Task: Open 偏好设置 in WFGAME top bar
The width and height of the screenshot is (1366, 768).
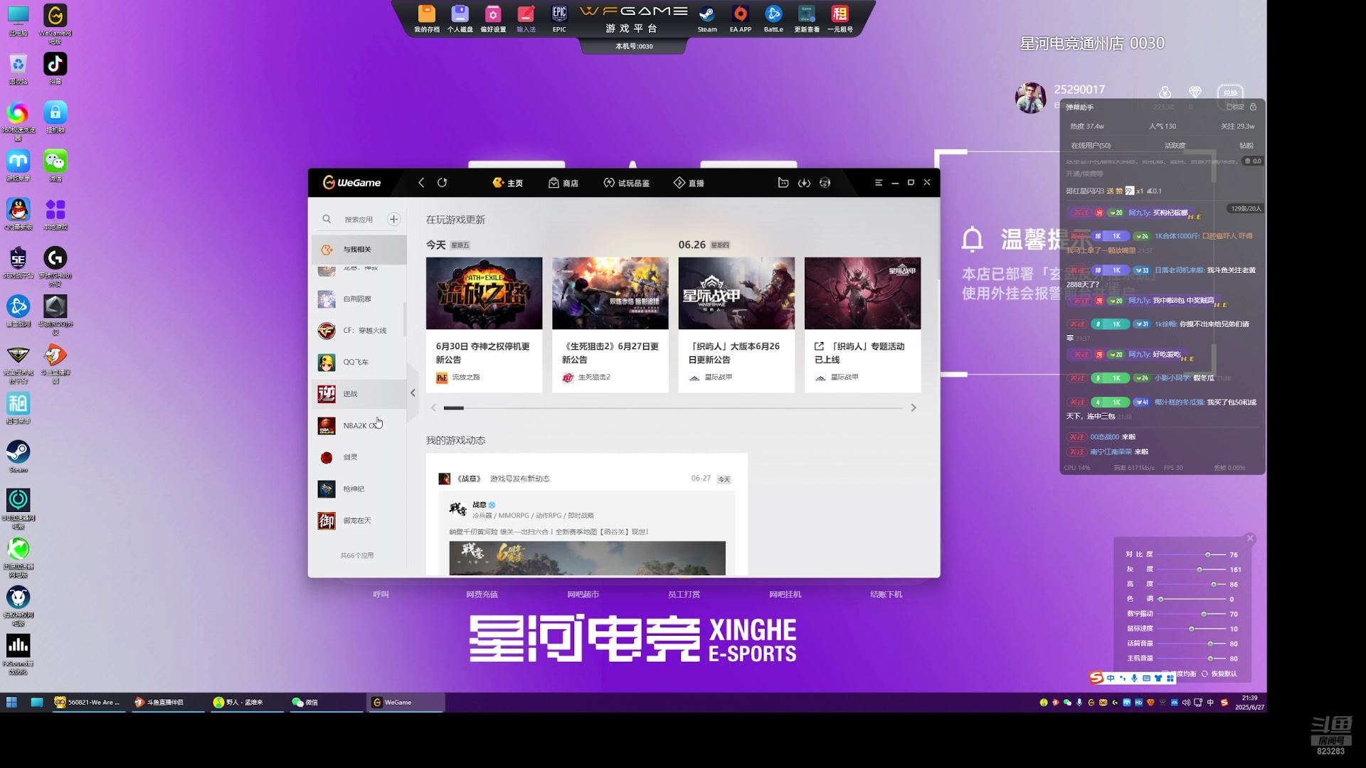Action: [493, 19]
